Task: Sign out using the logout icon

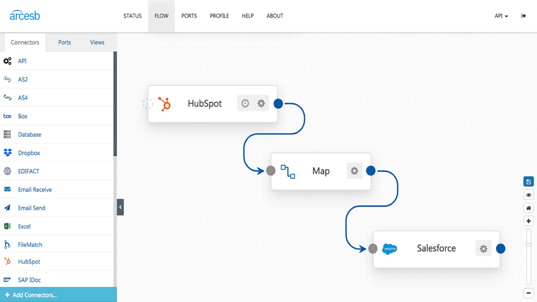Action: click(523, 16)
